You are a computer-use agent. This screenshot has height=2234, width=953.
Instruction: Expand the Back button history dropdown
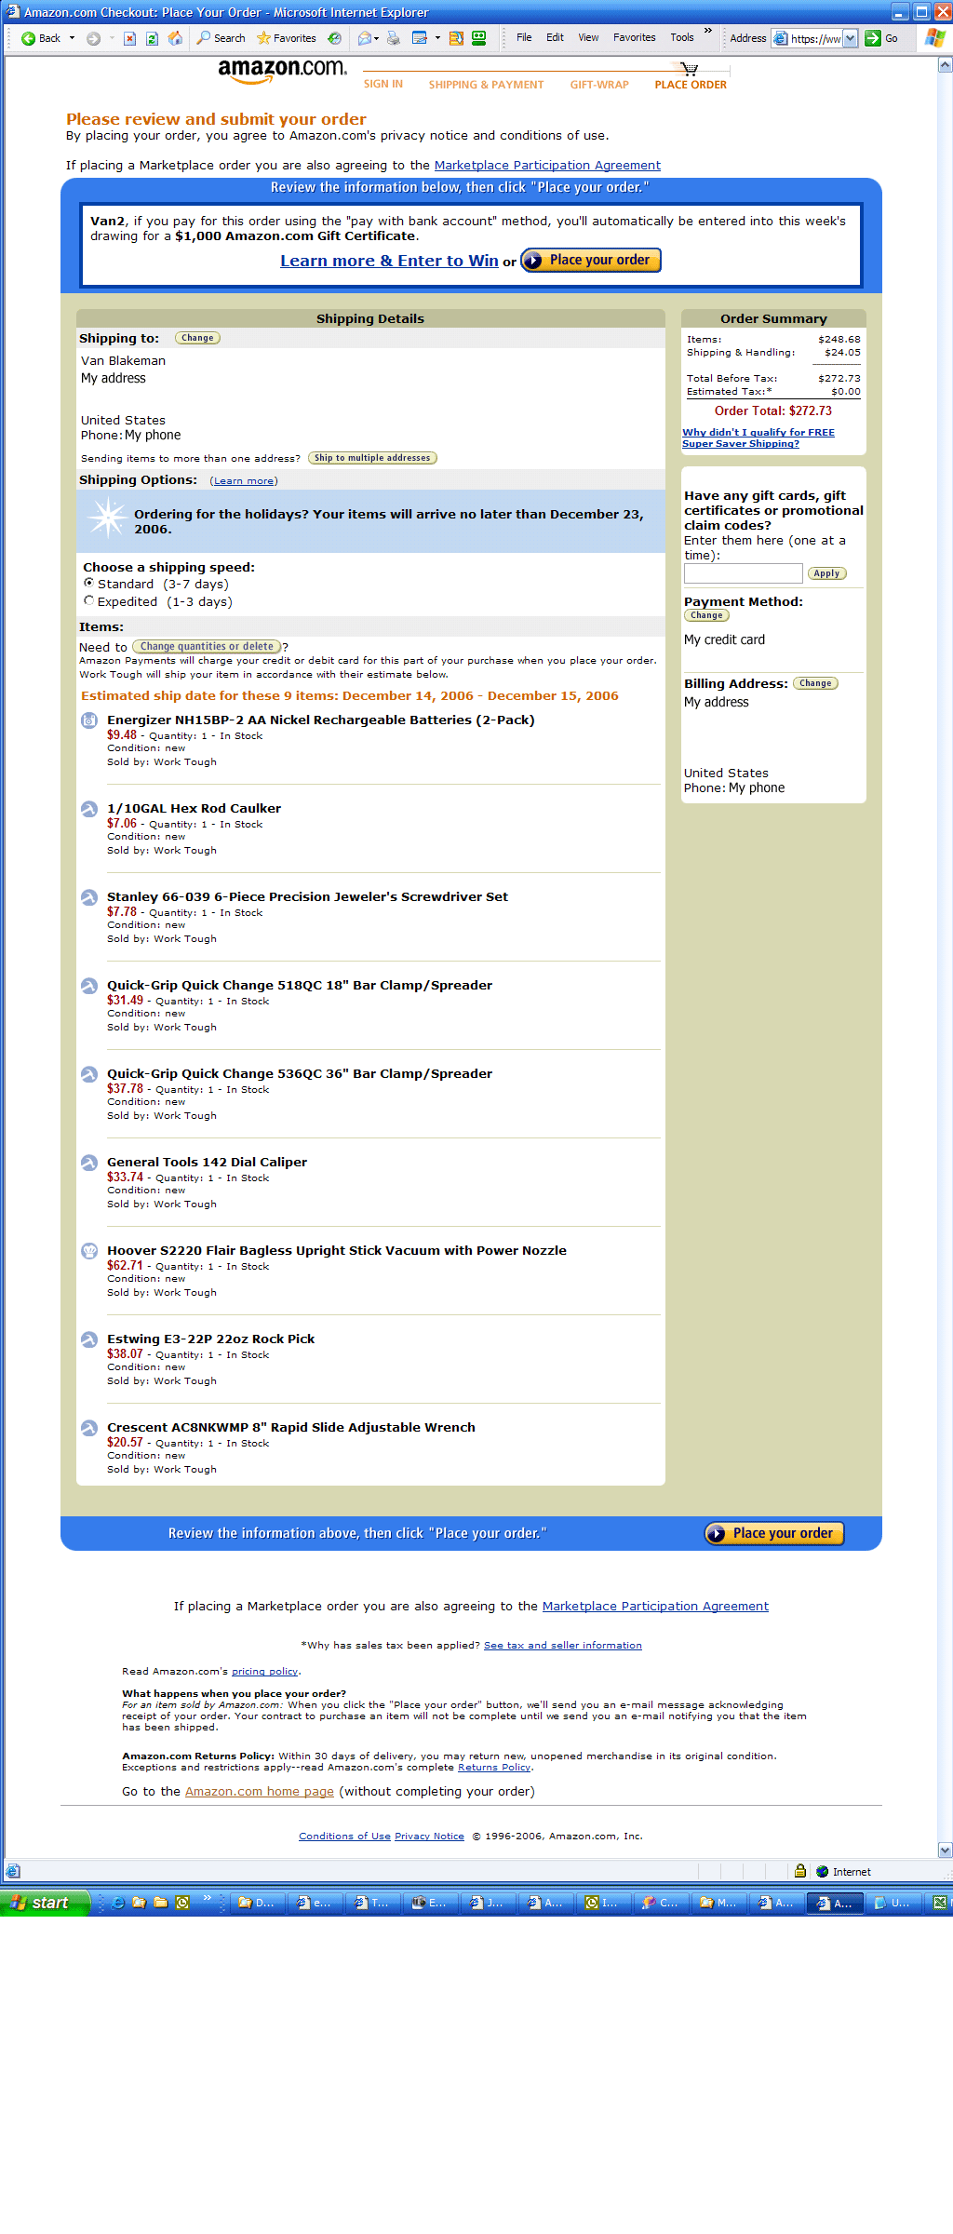72,38
